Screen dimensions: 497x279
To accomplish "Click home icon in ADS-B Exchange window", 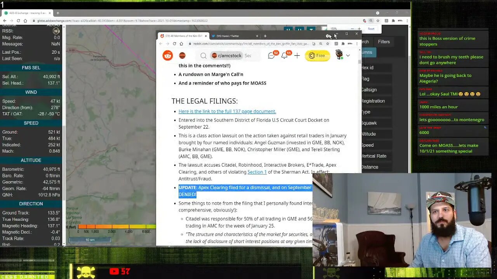I will (25, 21).
